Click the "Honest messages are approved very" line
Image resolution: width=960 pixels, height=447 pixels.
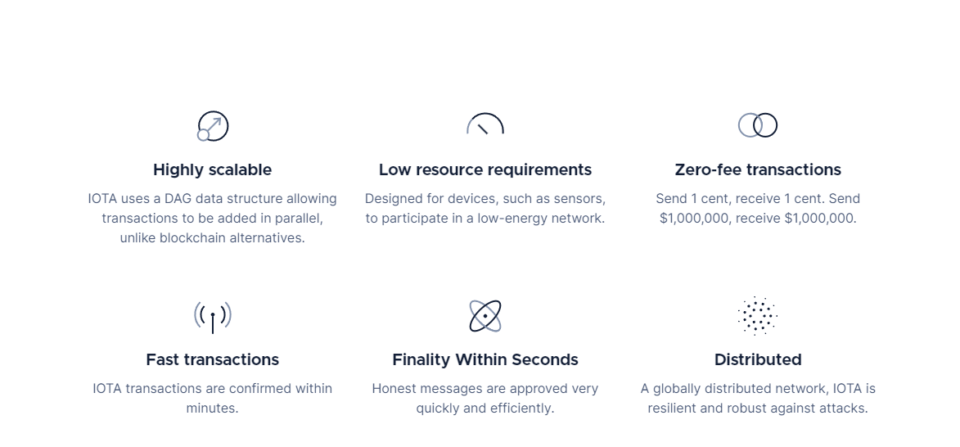[485, 389]
